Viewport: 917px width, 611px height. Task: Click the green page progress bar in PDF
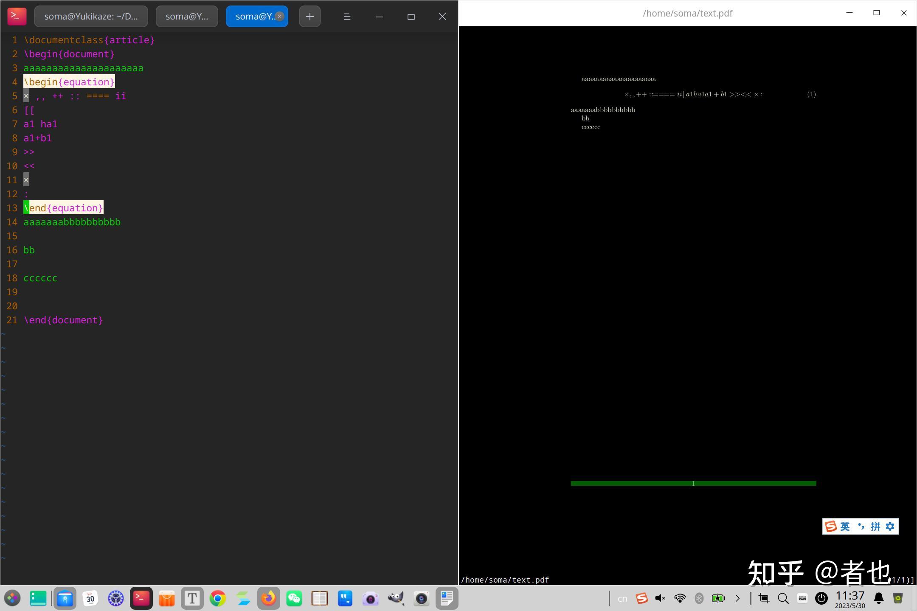[x=693, y=483]
